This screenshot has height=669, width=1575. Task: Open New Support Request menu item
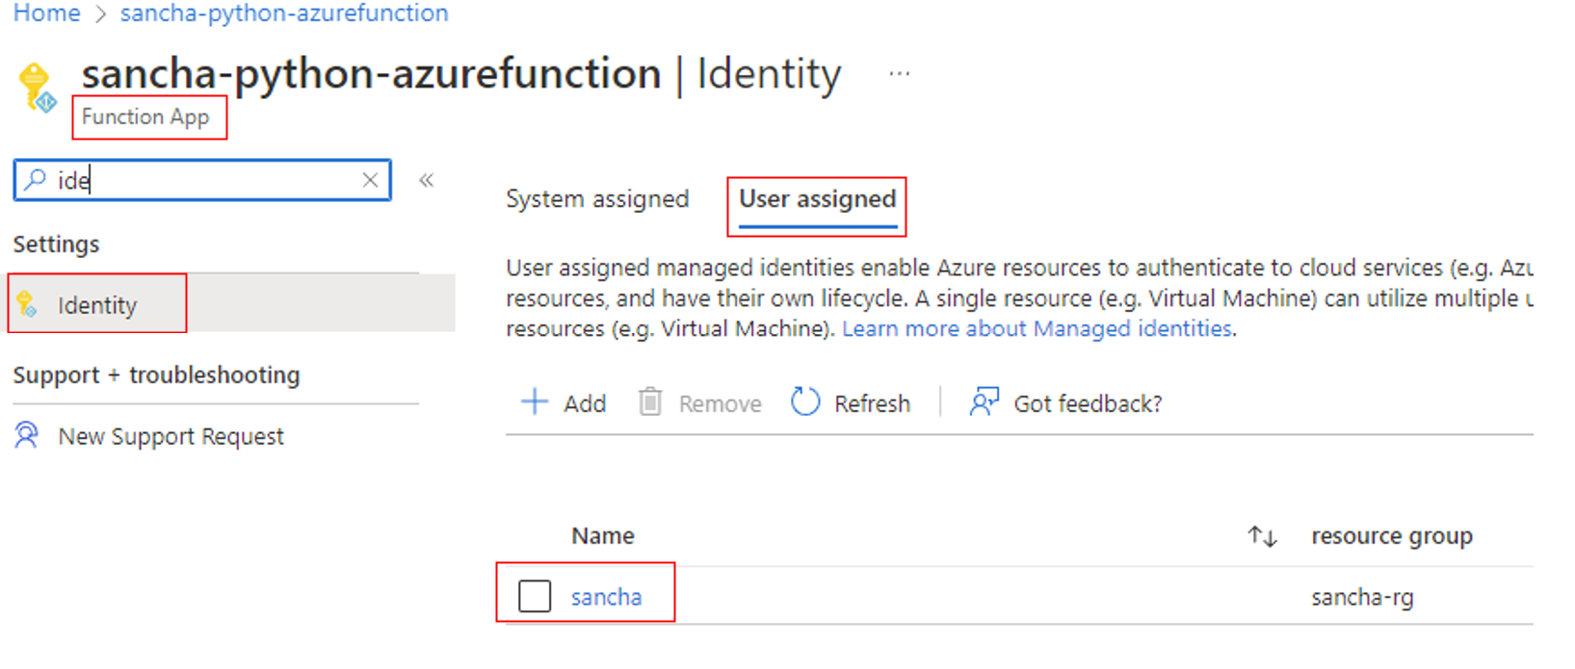pos(171,437)
